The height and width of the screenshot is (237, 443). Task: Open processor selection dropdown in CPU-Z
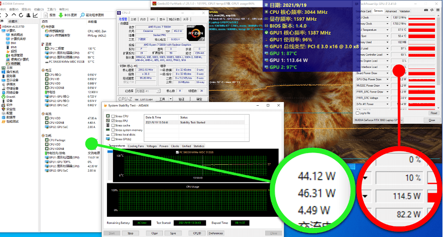[x=148, y=91]
